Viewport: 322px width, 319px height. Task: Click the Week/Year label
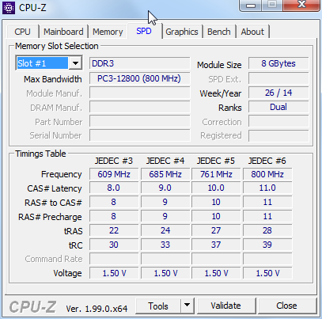click(221, 93)
